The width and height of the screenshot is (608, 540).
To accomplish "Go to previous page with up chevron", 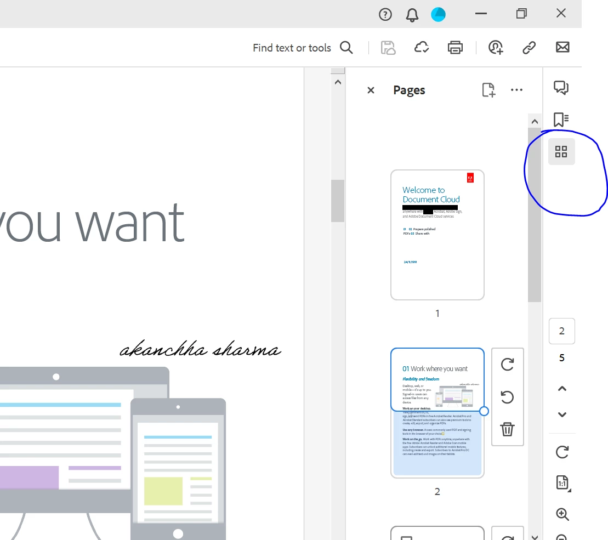I will 562,389.
